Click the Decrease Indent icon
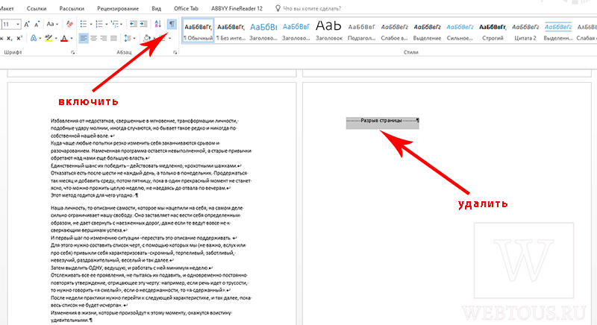This screenshot has height=325, width=597. pyautogui.click(x=134, y=25)
